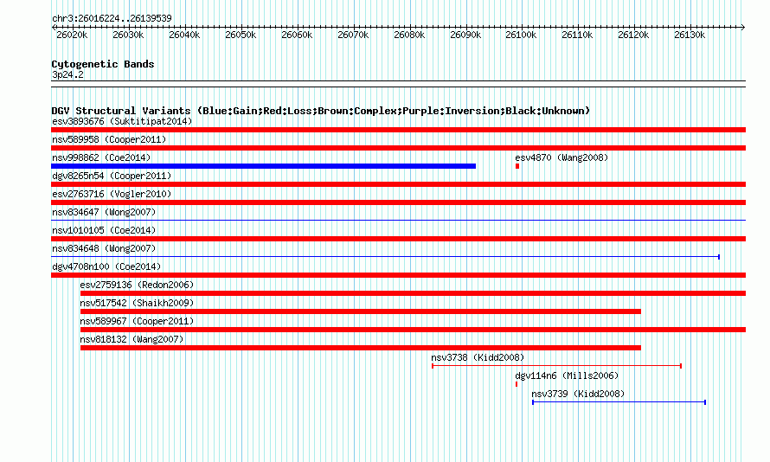Click the Cytogenetic Bands track title
Screen dimensions: 770x462
point(103,64)
